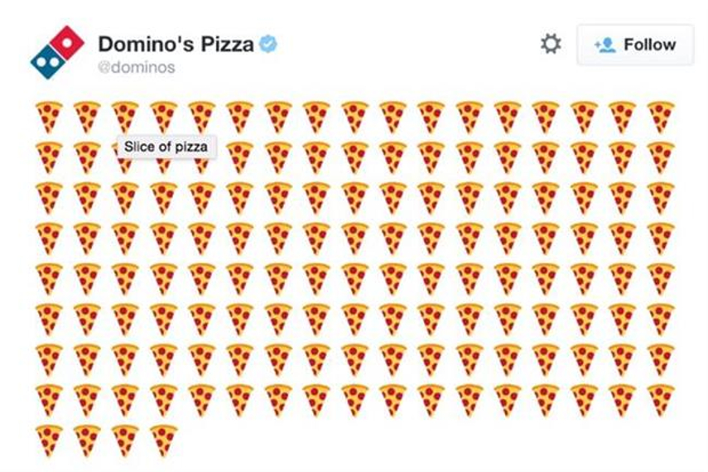Click the rightmost pizza emoji in the second row
The image size is (708, 472).
coord(660,157)
